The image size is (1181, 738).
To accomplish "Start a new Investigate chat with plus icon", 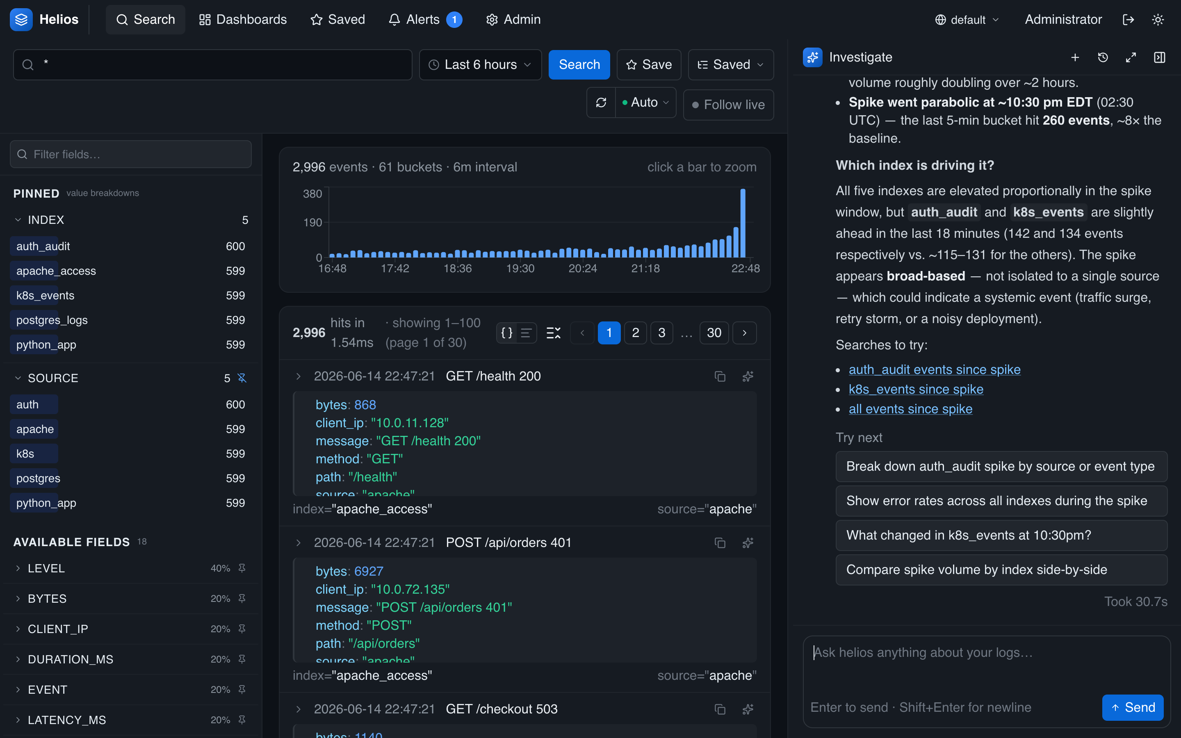I will pyautogui.click(x=1075, y=57).
